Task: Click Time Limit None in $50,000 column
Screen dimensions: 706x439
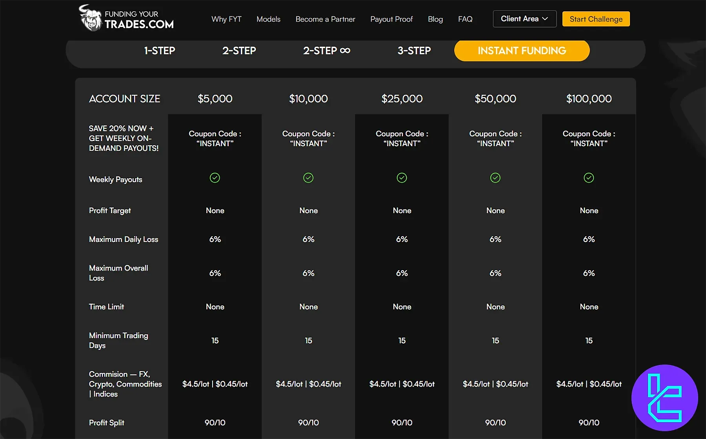Action: 495,307
